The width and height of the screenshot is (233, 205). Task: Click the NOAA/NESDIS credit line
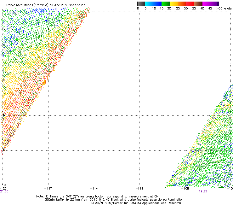[136, 203]
